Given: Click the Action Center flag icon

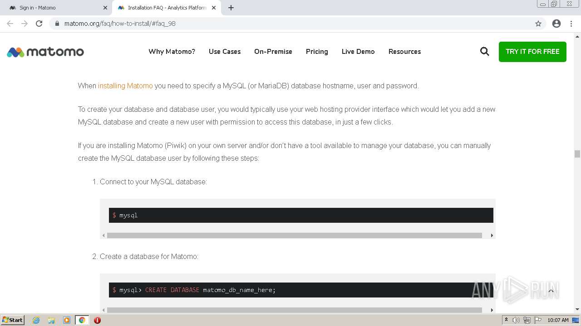Looking at the screenshot, I should (x=538, y=320).
